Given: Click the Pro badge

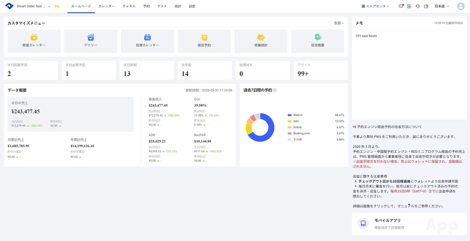Looking at the screenshot, I should (x=57, y=6).
